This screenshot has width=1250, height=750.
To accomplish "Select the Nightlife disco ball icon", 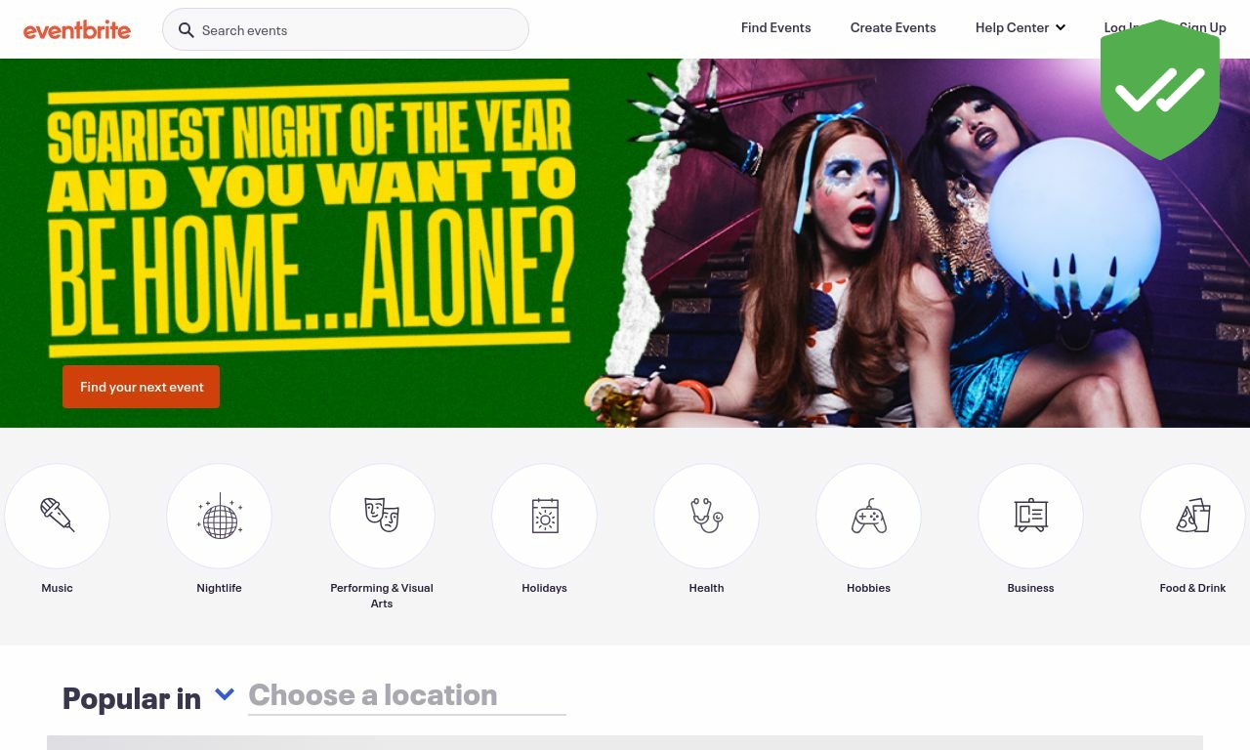I will pyautogui.click(x=220, y=516).
